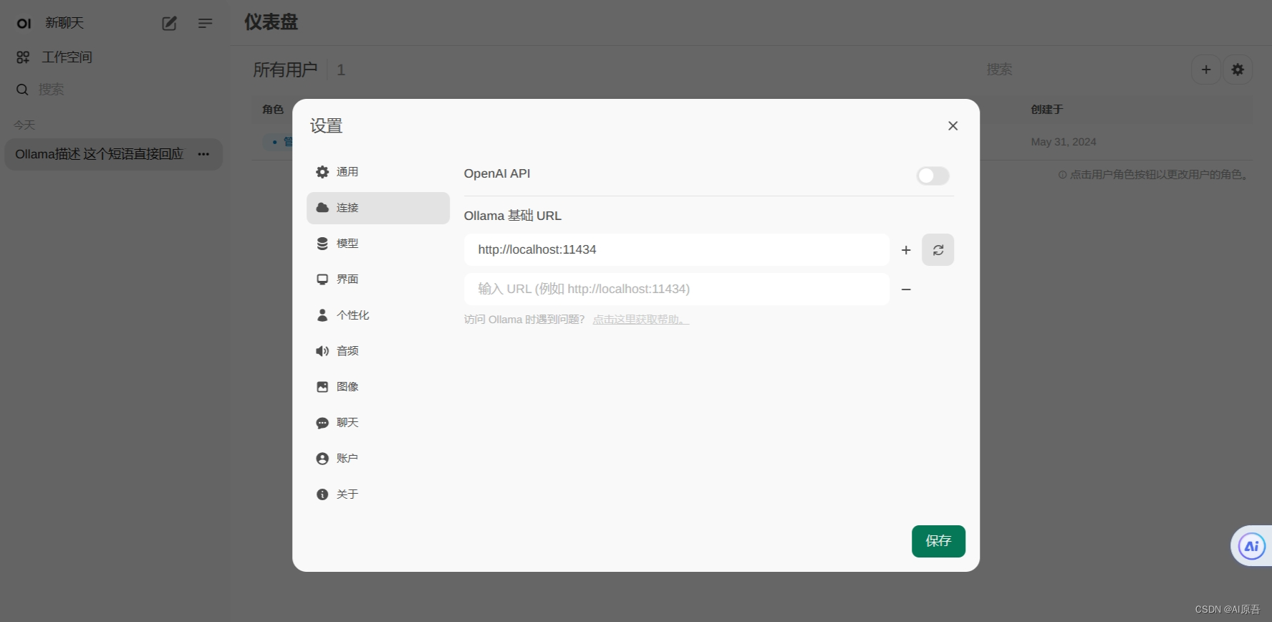Toggle the OpenAI API switch
The height and width of the screenshot is (622, 1272).
(x=933, y=176)
